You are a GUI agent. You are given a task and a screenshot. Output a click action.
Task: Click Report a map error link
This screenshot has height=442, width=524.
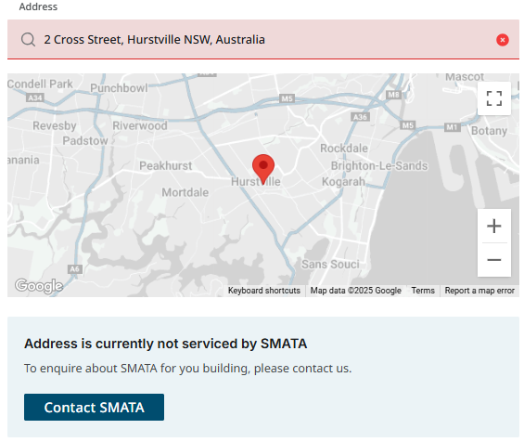[x=479, y=291]
